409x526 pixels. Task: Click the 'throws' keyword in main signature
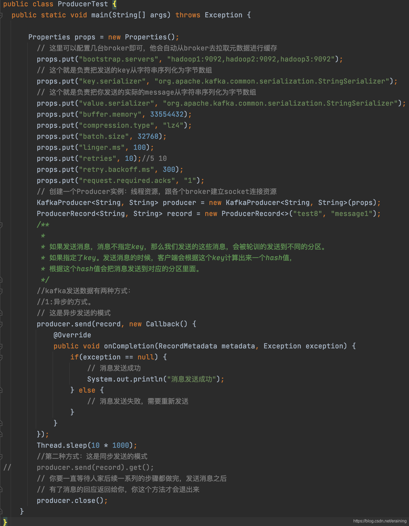pos(188,15)
